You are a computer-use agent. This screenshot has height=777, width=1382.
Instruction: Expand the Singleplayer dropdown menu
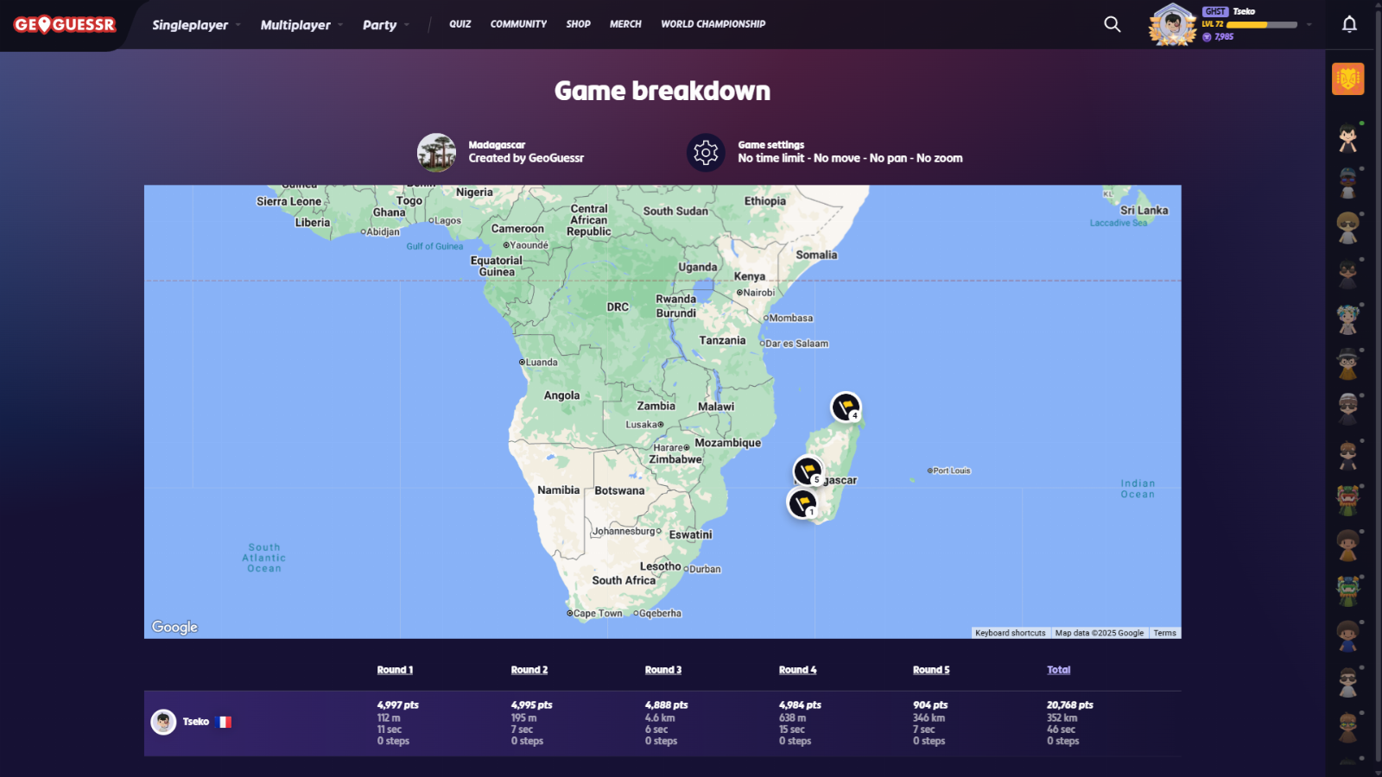click(196, 25)
